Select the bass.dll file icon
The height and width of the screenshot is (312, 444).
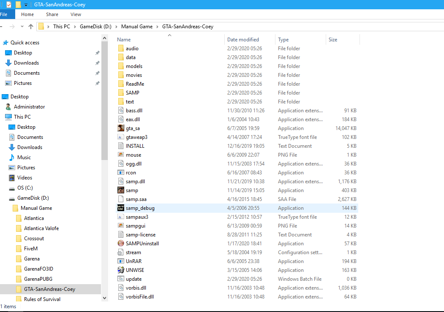(121, 110)
